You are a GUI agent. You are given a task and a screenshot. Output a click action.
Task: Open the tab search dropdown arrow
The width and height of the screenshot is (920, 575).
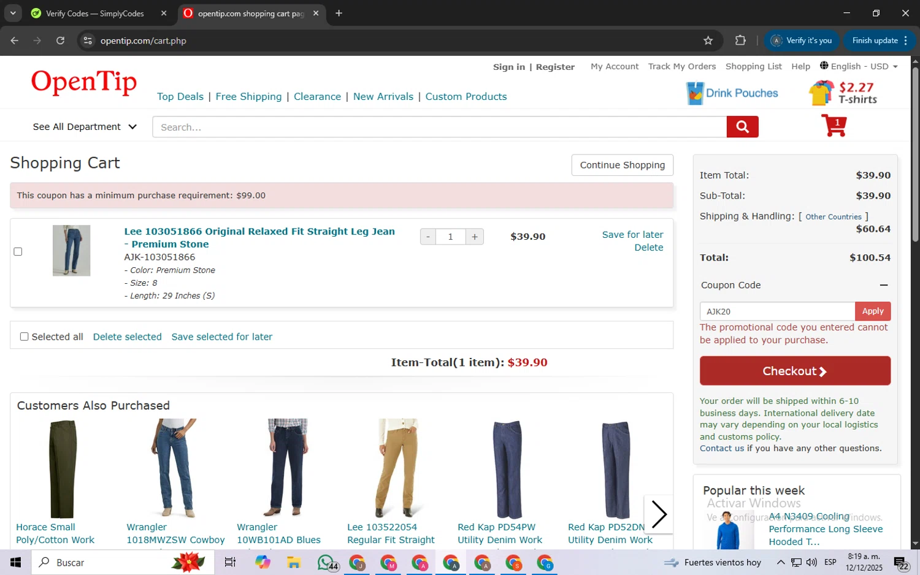13,13
